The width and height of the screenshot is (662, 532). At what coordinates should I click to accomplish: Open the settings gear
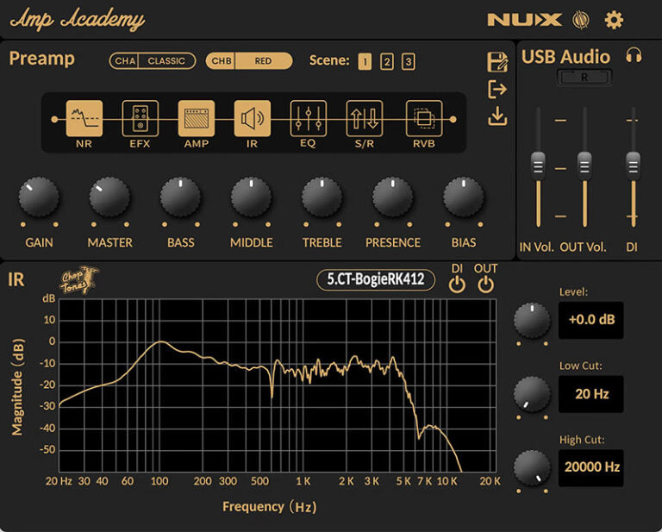tap(614, 20)
